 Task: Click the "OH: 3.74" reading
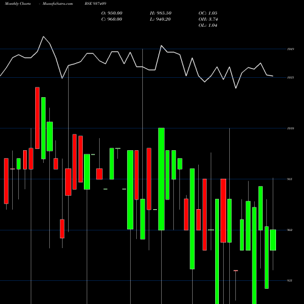(208, 19)
